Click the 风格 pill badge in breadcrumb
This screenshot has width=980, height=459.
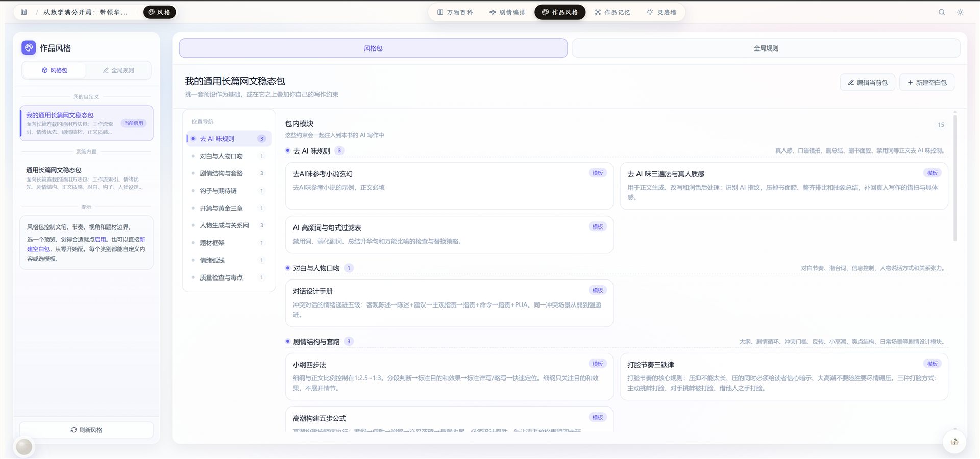160,12
